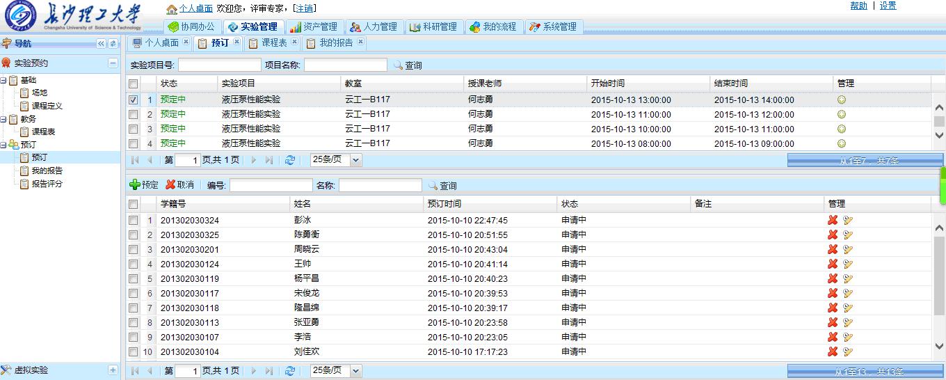
Task: Open the 课程定义 tree item
Action: point(47,106)
